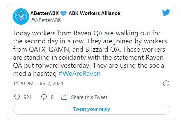Like the tweet with the heart icon
Screen dimensions: 181x128
point(17,97)
